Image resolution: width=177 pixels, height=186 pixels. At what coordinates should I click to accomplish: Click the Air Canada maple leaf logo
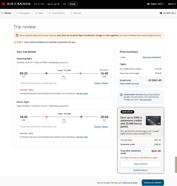(x=3, y=4)
